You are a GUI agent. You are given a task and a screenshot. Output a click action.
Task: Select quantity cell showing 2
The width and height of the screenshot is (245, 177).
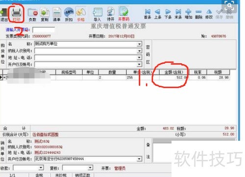click(x=112, y=77)
